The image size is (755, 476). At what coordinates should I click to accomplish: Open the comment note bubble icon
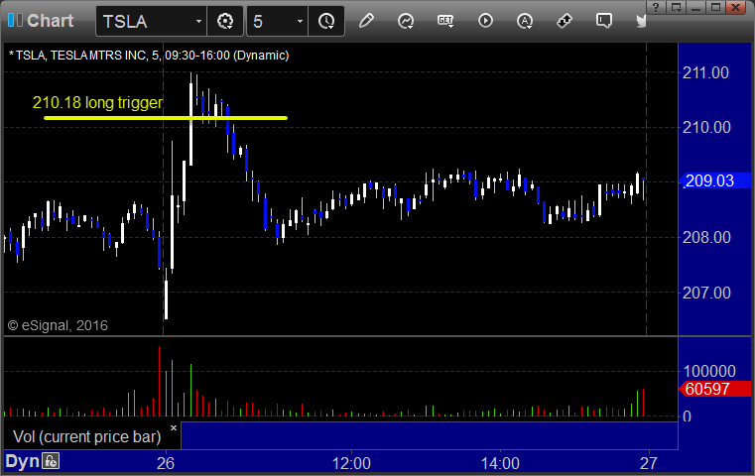click(x=604, y=21)
